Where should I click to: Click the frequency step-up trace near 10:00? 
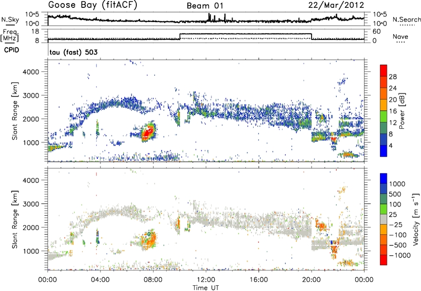[180, 36]
